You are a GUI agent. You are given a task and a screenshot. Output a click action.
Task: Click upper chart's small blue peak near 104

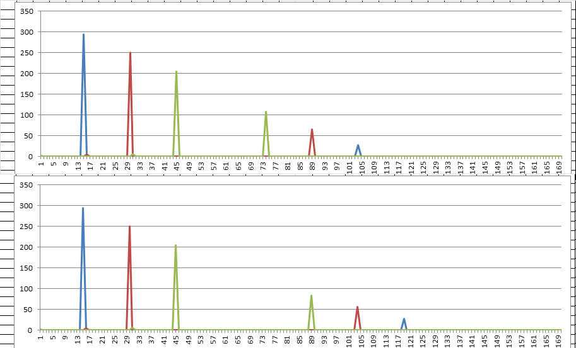point(358,150)
